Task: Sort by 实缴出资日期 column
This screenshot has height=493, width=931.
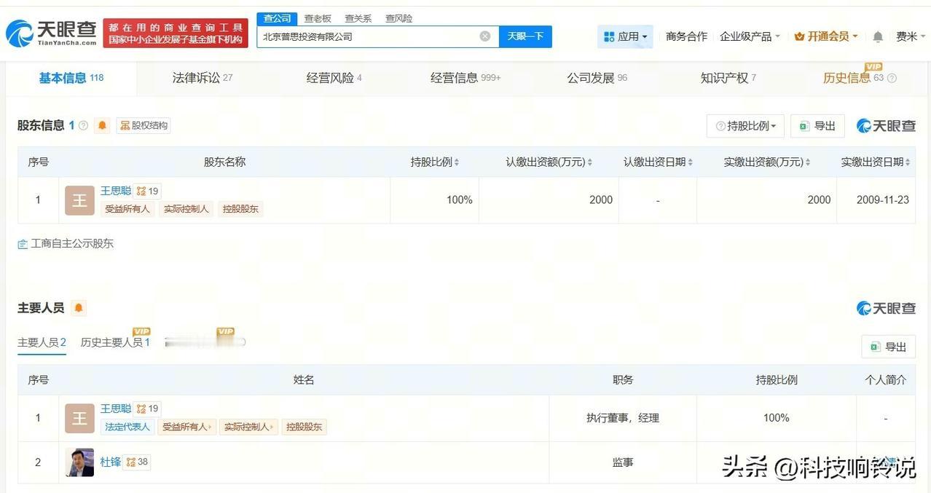Action: (x=876, y=162)
